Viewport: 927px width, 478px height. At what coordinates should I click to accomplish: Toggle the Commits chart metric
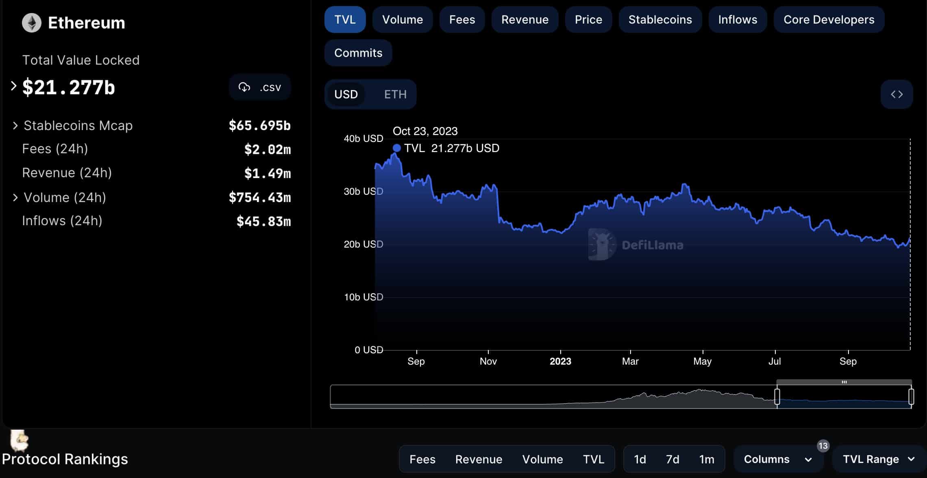(358, 53)
